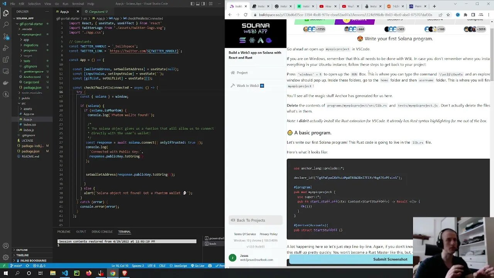Open Work In Web3 sidebar link
Image resolution: width=494 pixels, height=278 pixels.
[248, 86]
